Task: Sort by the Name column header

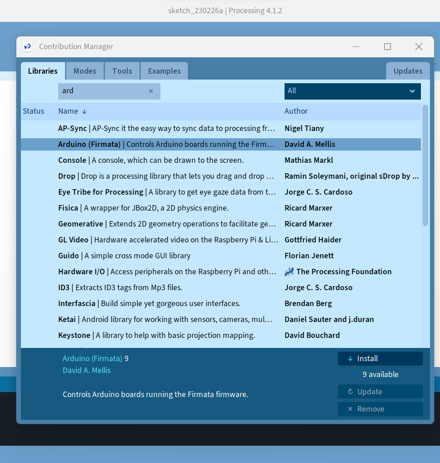Action: 68,111
